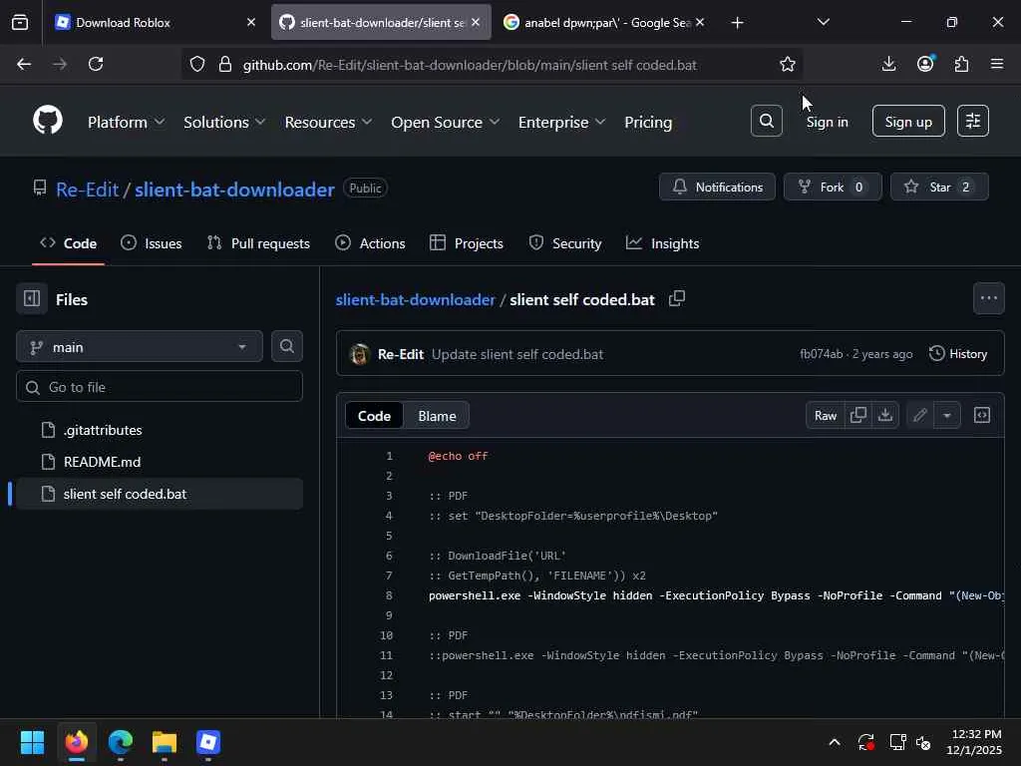Screen dimensions: 1021x766
Task: Download raw file icon in code toolbar
Action: (x=885, y=415)
